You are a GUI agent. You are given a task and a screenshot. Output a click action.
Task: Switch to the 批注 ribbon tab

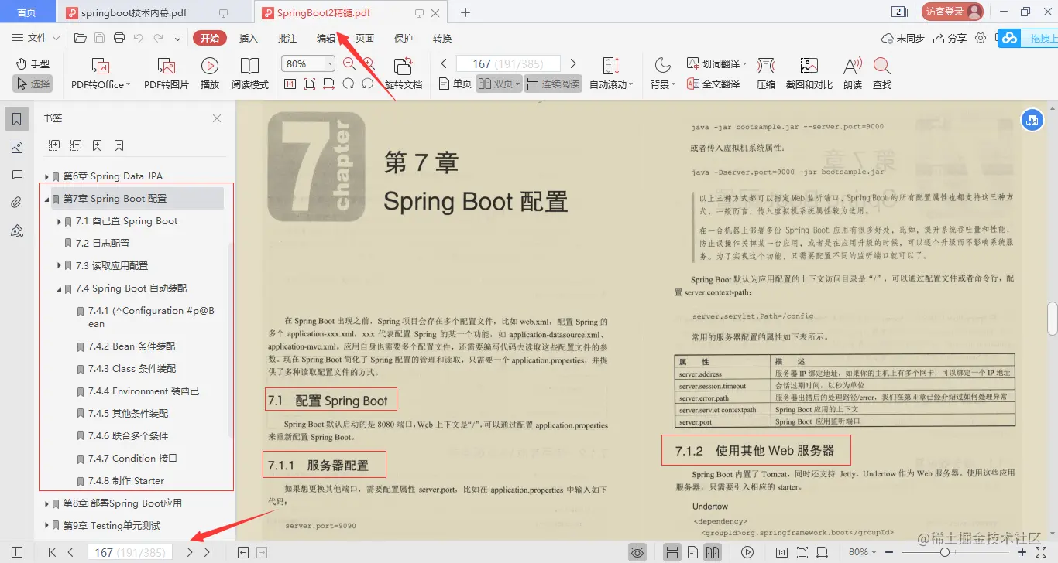tap(287, 38)
